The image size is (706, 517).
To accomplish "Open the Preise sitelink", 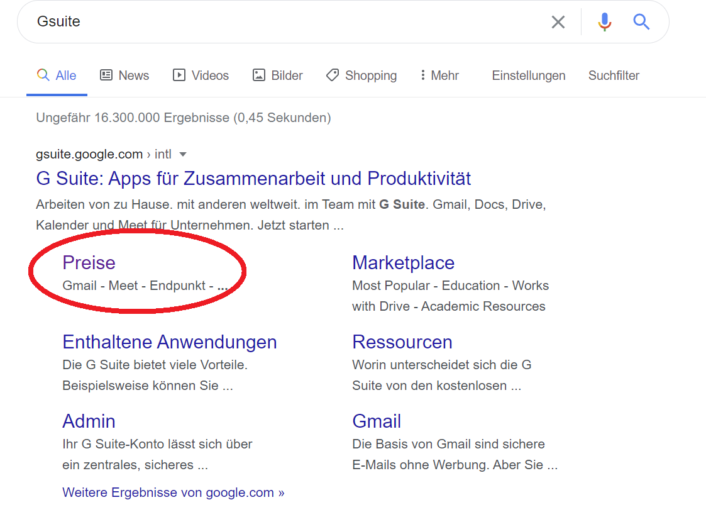I will (x=89, y=263).
